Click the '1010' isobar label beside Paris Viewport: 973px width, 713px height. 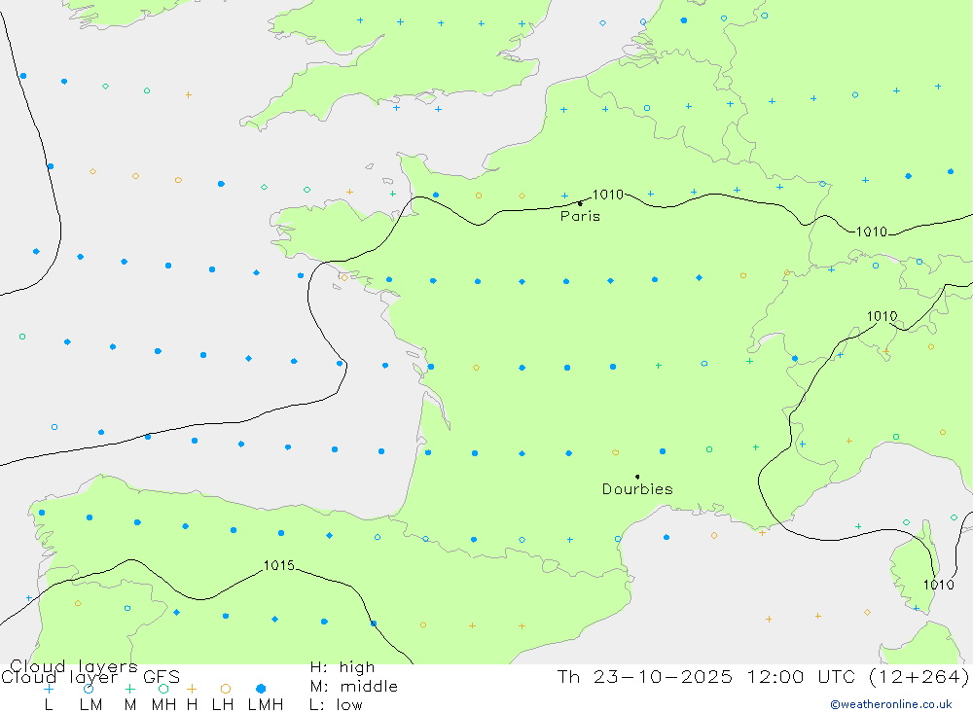point(607,195)
